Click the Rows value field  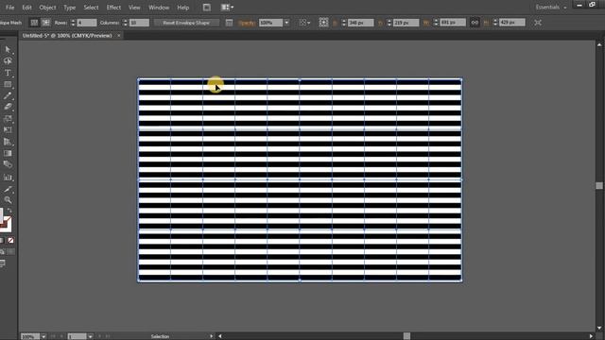coord(86,23)
